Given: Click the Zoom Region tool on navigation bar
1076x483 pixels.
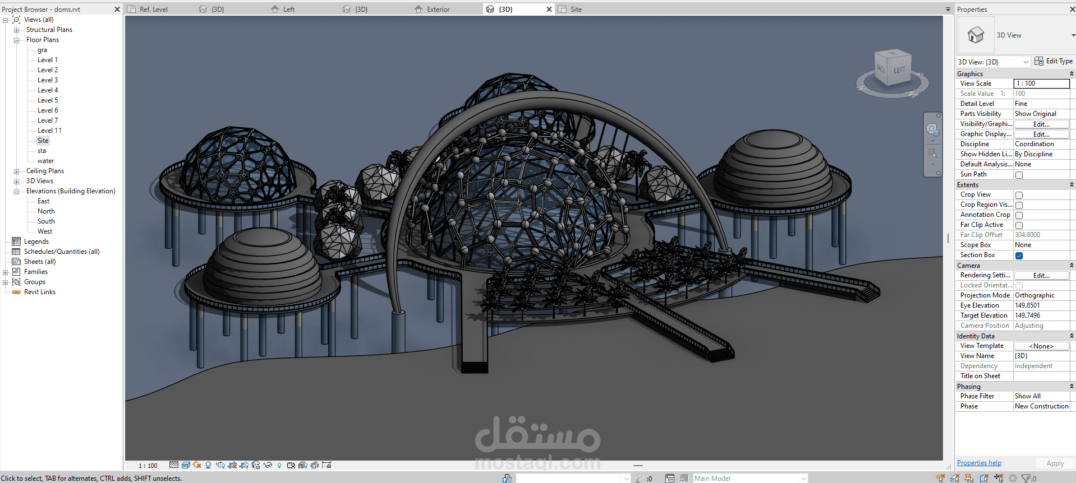Looking at the screenshot, I should click(x=932, y=154).
